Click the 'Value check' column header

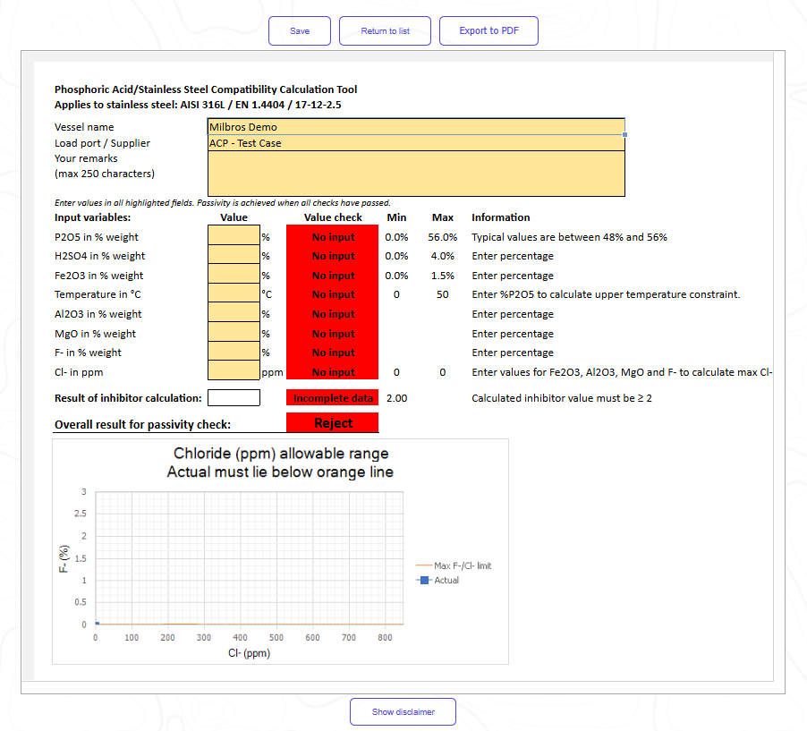(333, 217)
